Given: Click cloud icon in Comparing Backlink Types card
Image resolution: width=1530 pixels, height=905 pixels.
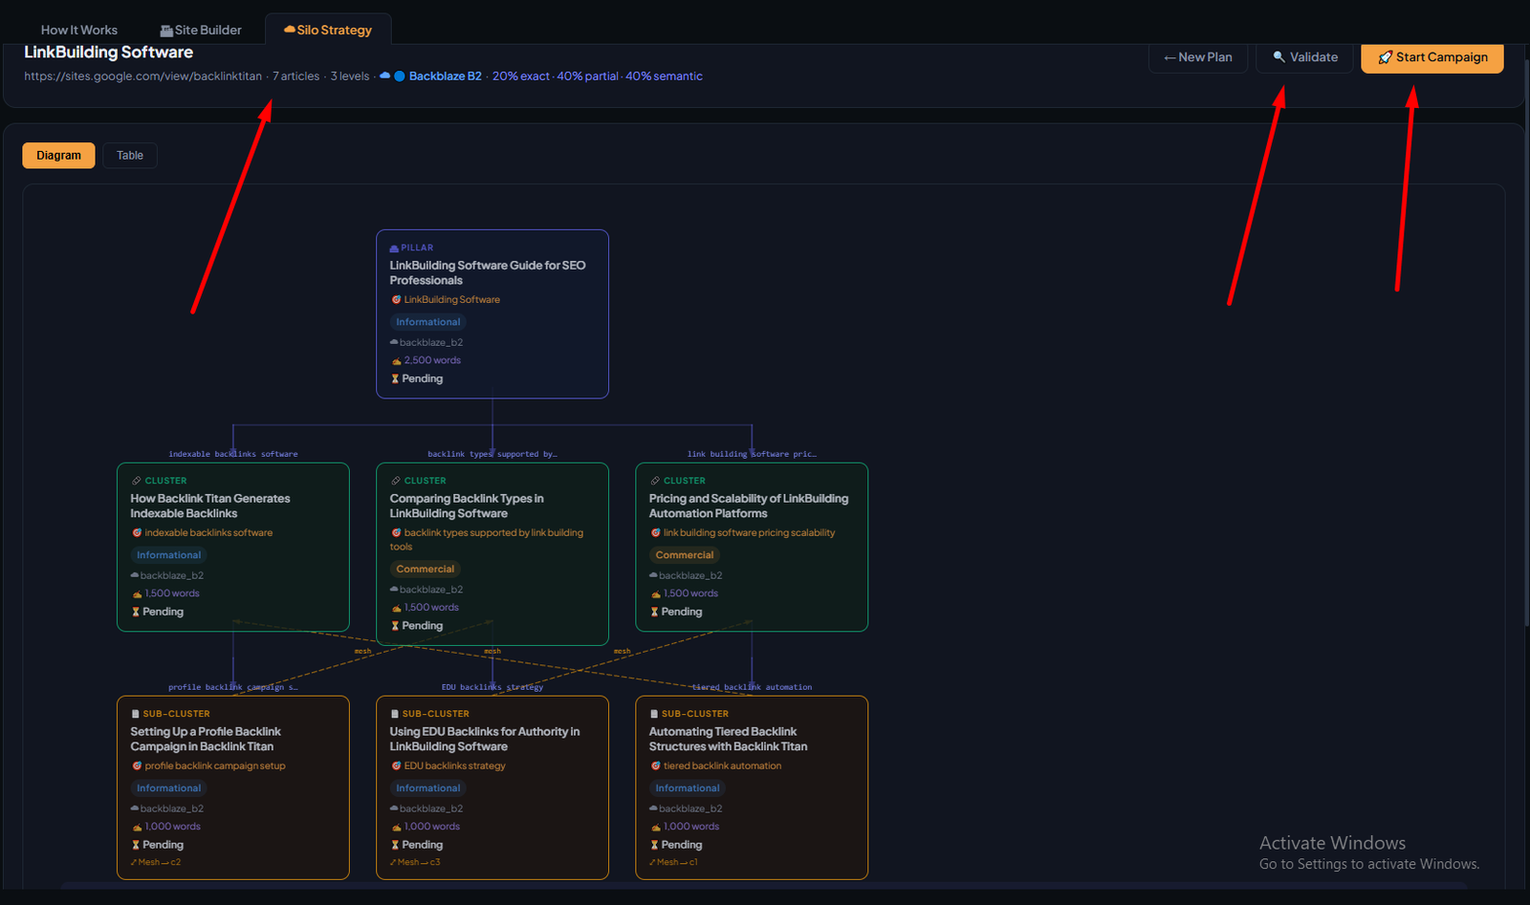Looking at the screenshot, I should click(394, 590).
